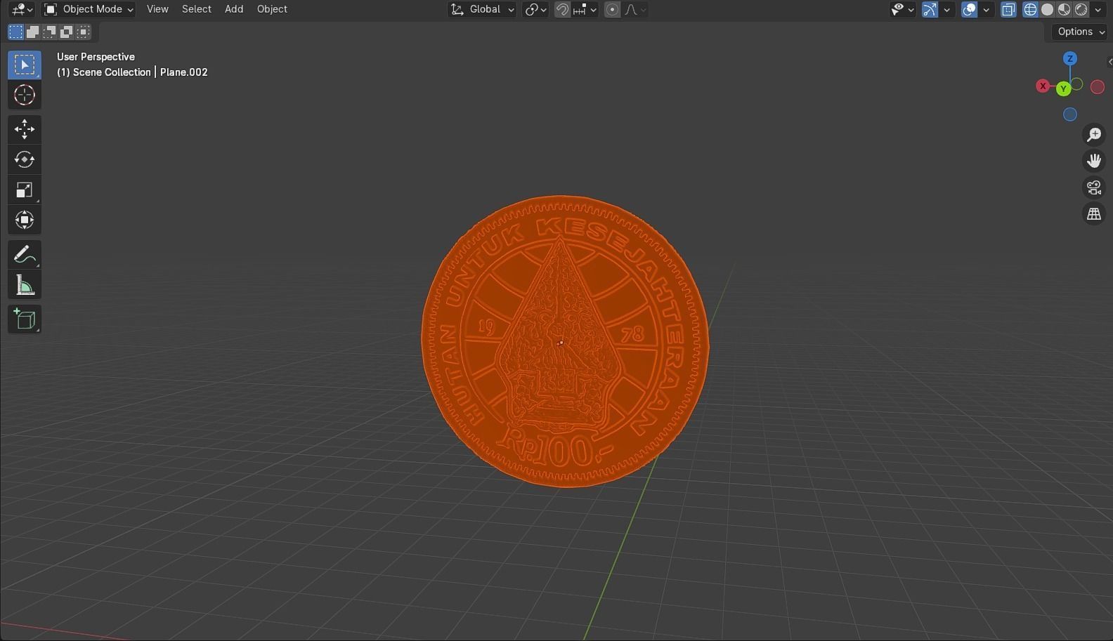
Task: Select the Measure tool
Action: point(25,284)
